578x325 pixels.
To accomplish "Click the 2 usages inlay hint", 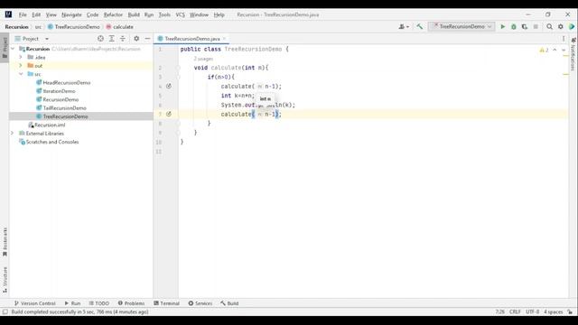I will 203,59.
